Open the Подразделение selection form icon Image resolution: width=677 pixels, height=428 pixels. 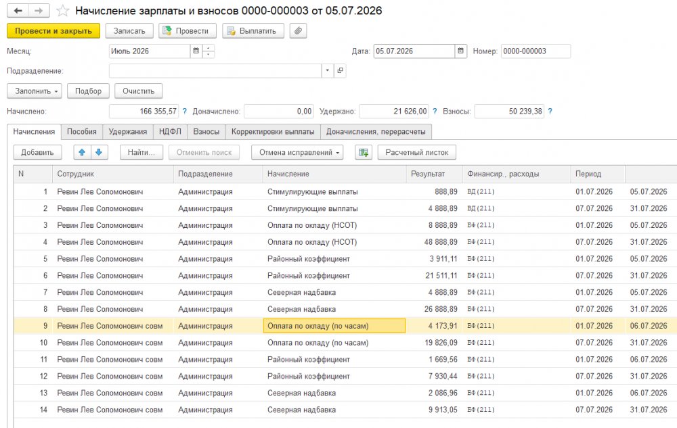tap(341, 71)
